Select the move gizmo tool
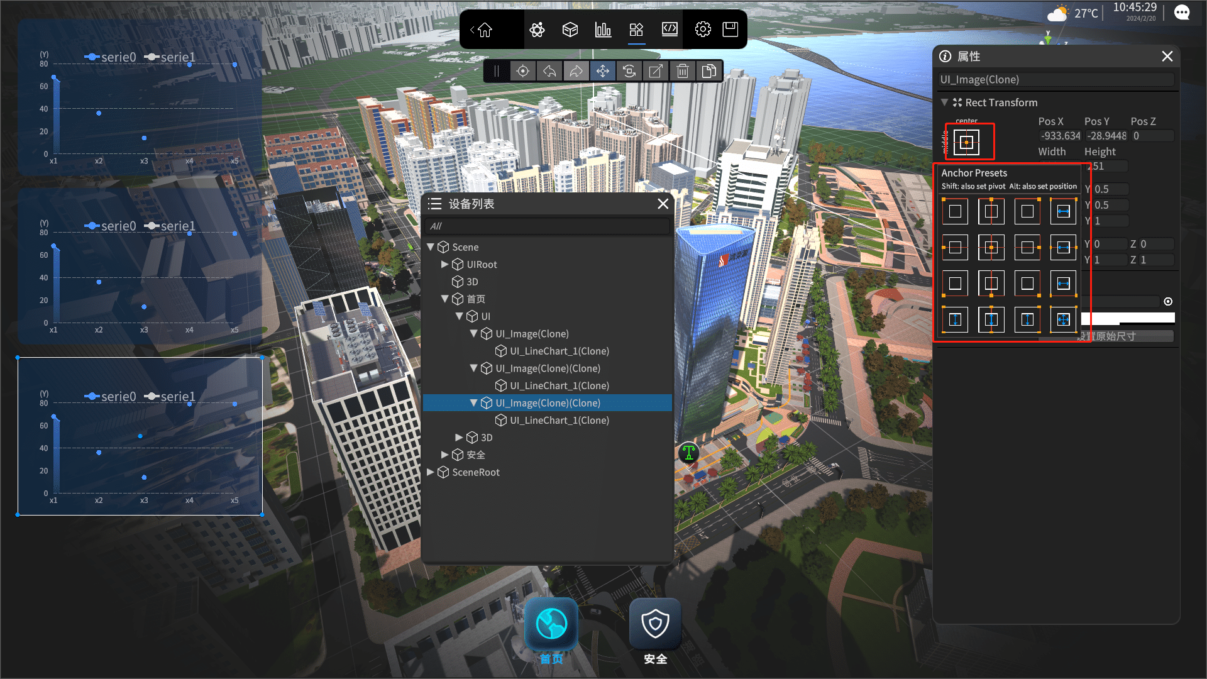 [603, 71]
